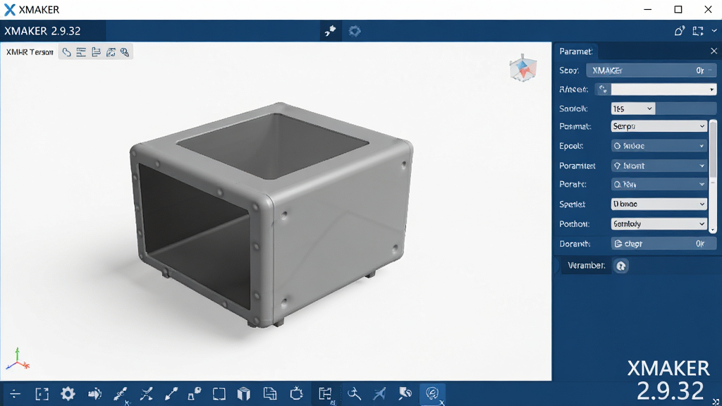Click the highlighted circular icon at toolbar end
The image size is (722, 406).
pos(432,393)
